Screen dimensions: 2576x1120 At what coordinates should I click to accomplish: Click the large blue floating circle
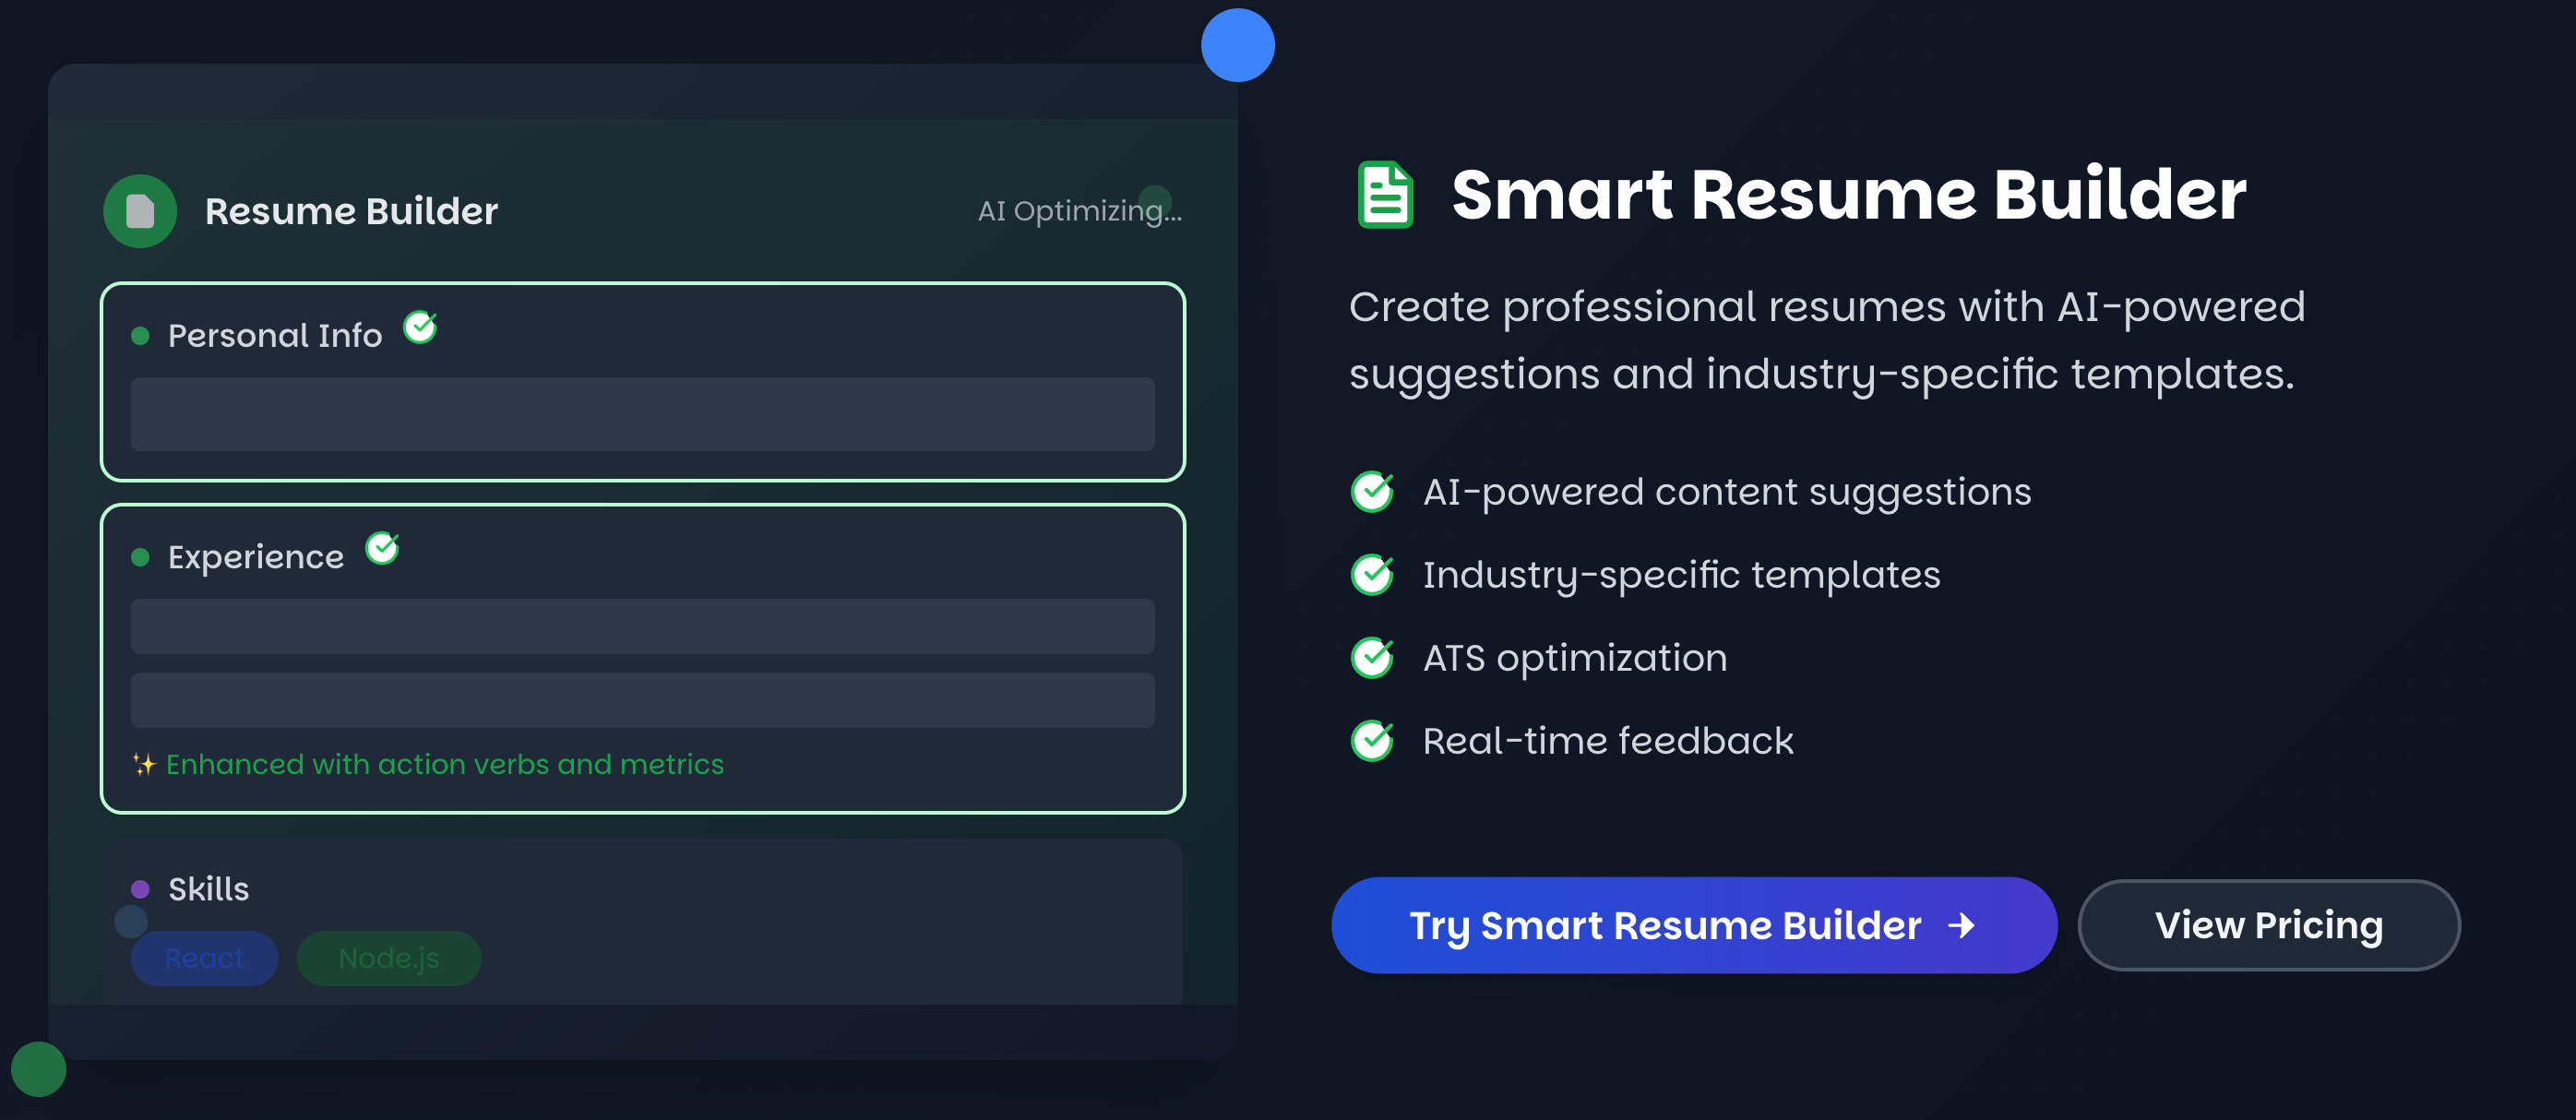[1237, 45]
